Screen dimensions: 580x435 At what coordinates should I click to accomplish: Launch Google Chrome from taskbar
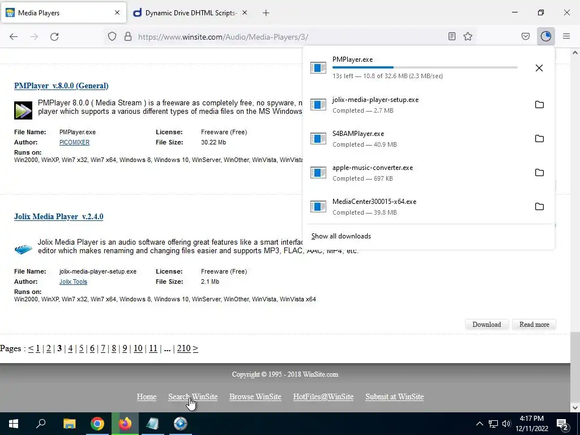click(x=97, y=424)
